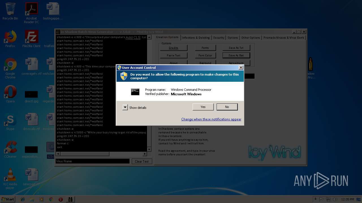362x203 pixels.
Task: Open the VLC media player desktop shortcut
Action: click(10, 179)
